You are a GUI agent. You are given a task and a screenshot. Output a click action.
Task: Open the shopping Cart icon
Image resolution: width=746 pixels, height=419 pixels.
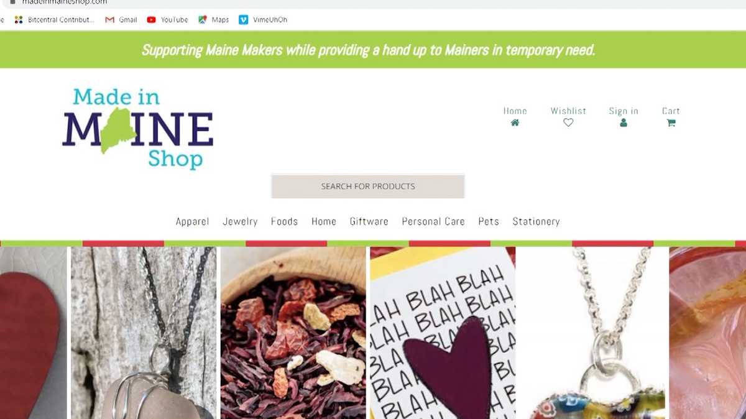coord(671,123)
